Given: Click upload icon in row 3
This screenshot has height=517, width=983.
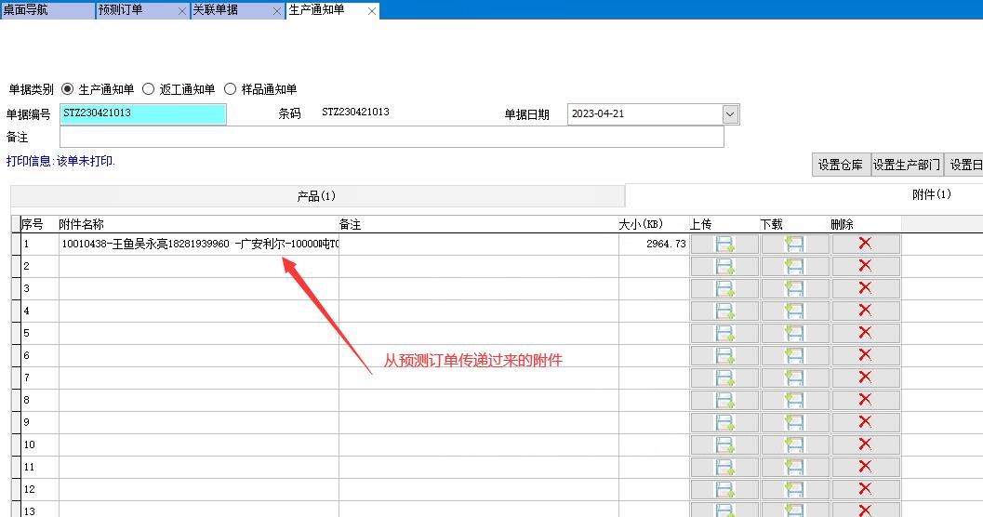Looking at the screenshot, I should pos(724,288).
